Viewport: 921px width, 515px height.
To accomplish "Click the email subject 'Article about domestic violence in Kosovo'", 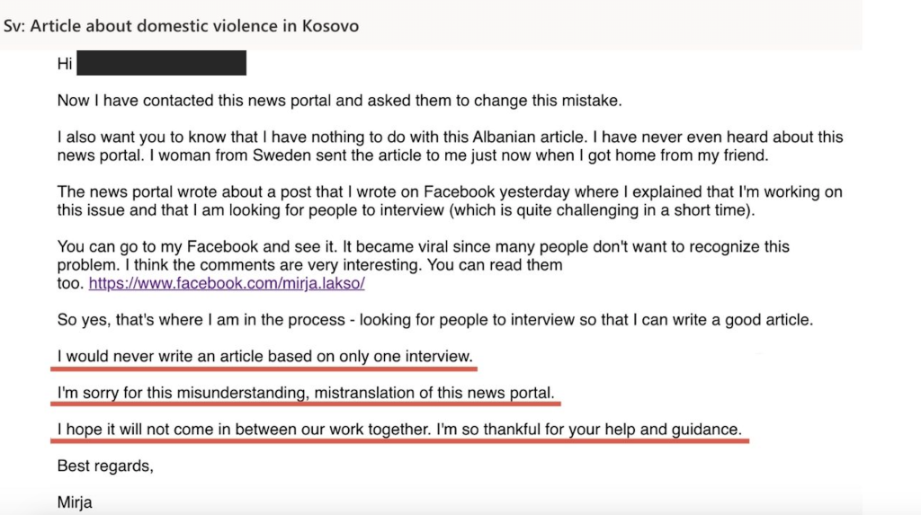I will click(194, 26).
